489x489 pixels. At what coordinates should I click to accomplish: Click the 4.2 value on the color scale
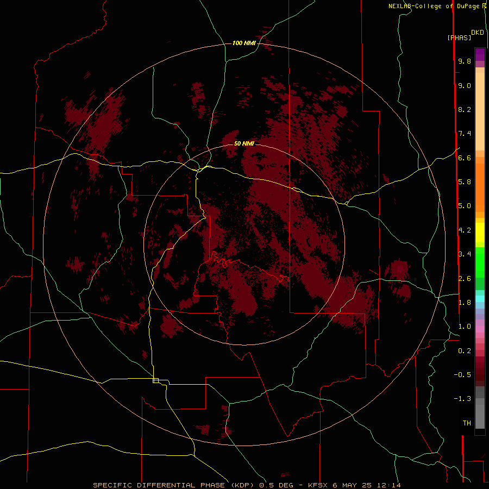465,230
